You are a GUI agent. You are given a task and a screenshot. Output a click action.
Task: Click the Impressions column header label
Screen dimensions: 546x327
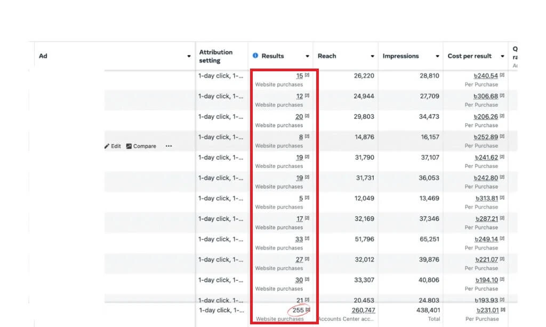coord(400,56)
